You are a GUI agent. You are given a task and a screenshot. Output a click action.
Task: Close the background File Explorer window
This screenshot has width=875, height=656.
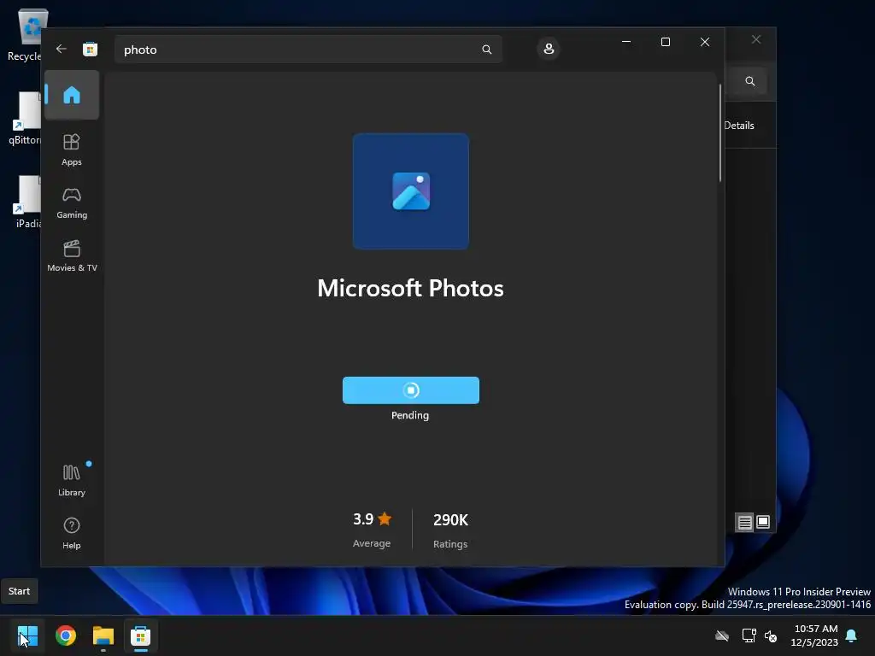click(756, 39)
